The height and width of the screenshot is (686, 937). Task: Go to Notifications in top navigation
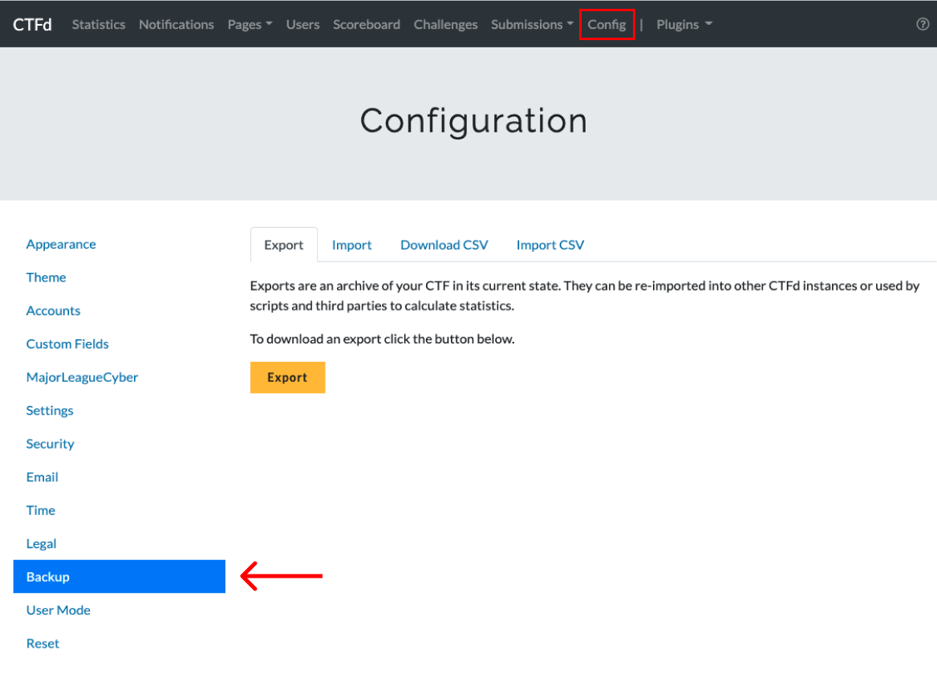[x=176, y=24]
